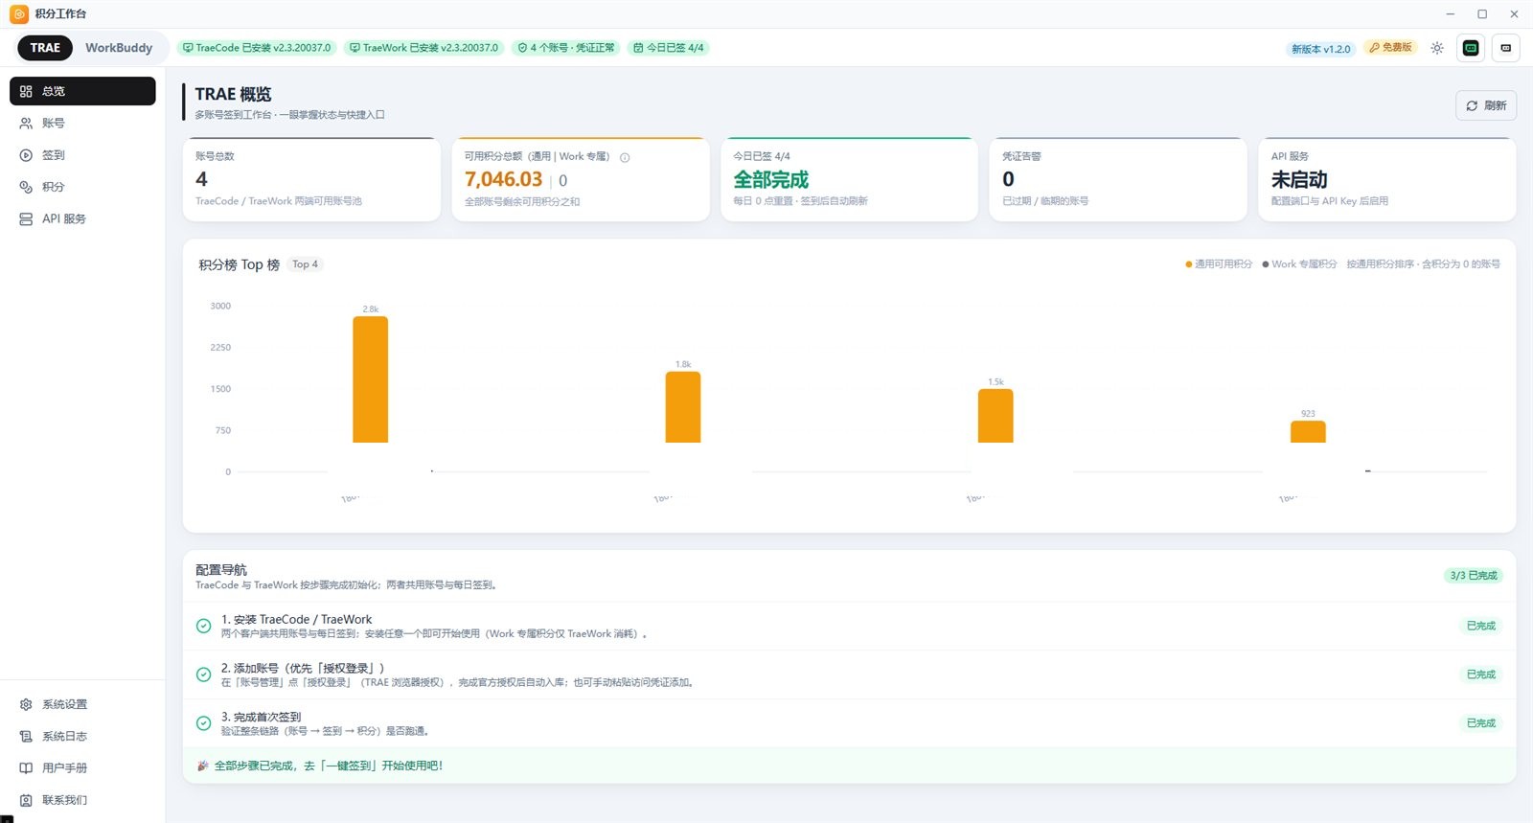Viewport: 1533px width, 823px height.
Task: Open 系统日志 log icon in sidebar
Action: point(26,736)
